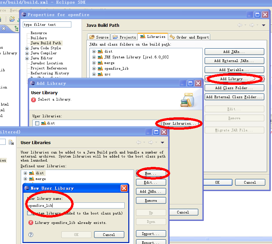Click User Libraries button in Add Library
Screen dimensions: 272x244
179,123
